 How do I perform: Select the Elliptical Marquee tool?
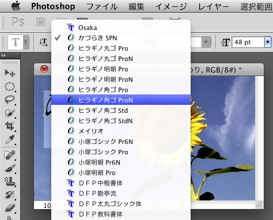pyautogui.click(x=10, y=86)
